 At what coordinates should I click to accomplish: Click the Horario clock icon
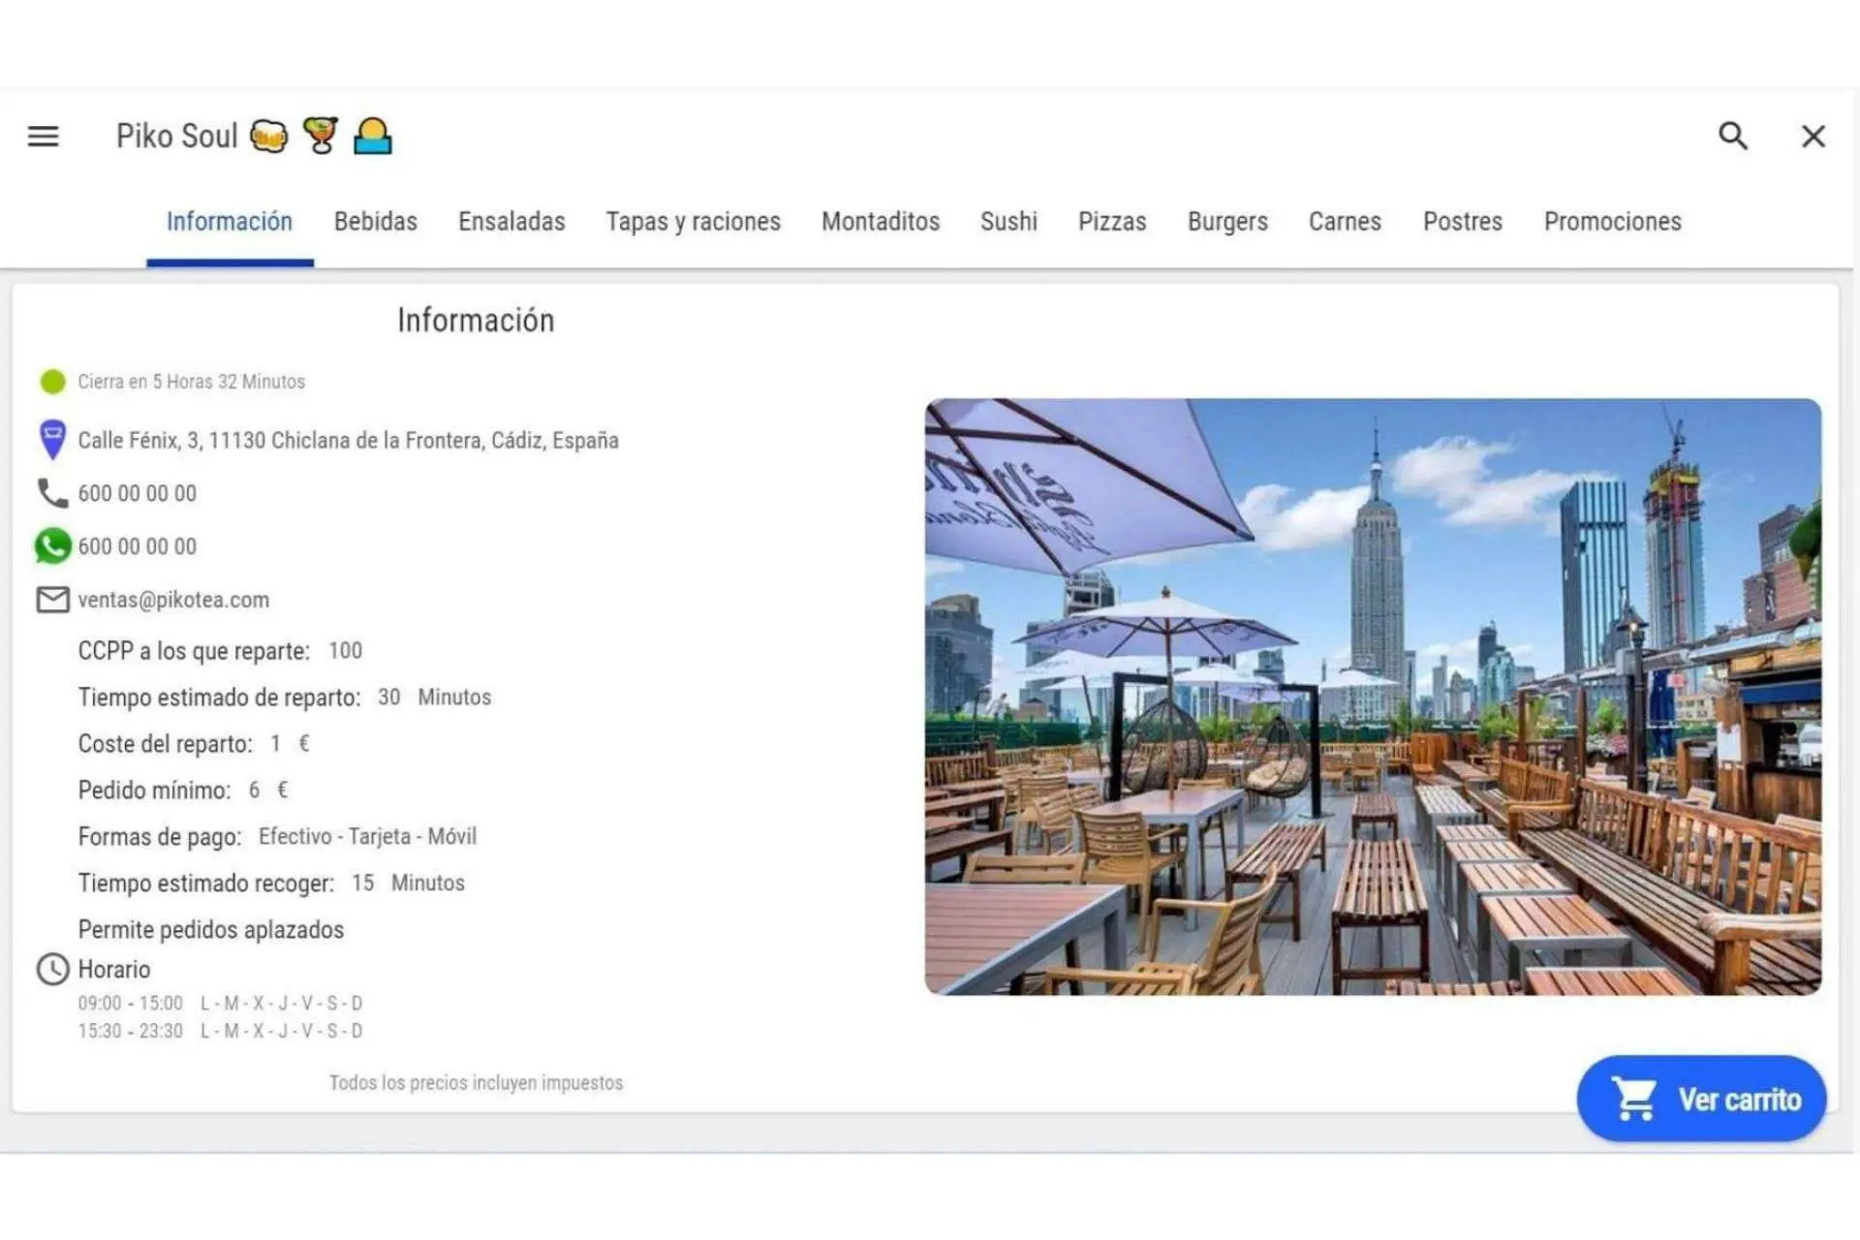click(52, 969)
